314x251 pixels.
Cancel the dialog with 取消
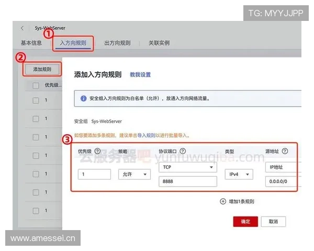(273, 222)
